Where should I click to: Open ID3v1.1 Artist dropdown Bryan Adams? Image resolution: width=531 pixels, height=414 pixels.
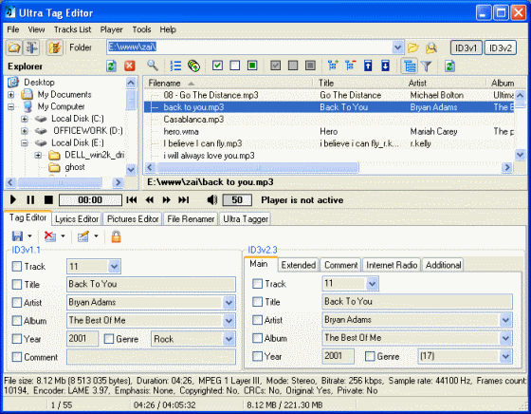click(x=229, y=303)
